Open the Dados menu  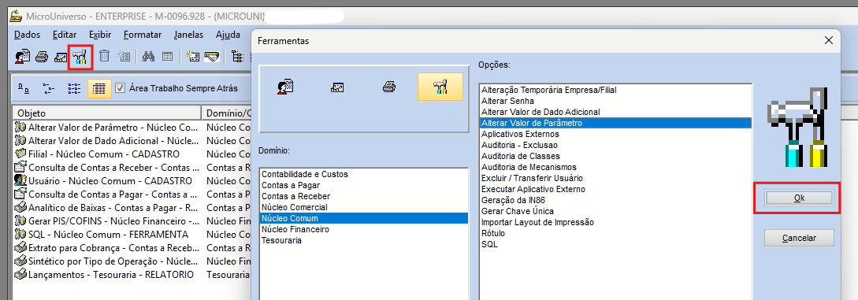(28, 35)
